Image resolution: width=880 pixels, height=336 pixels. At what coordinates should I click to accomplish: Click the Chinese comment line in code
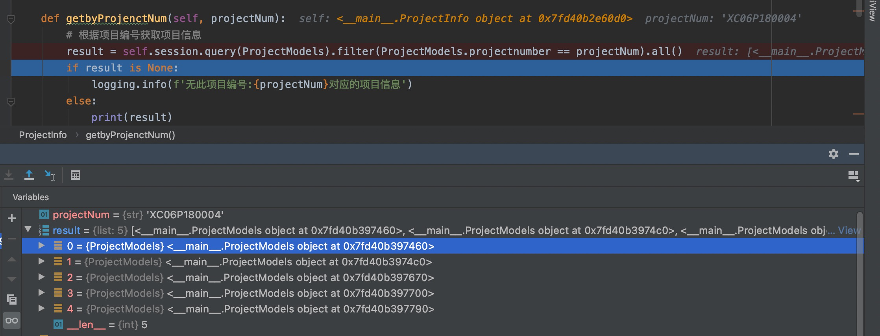133,35
